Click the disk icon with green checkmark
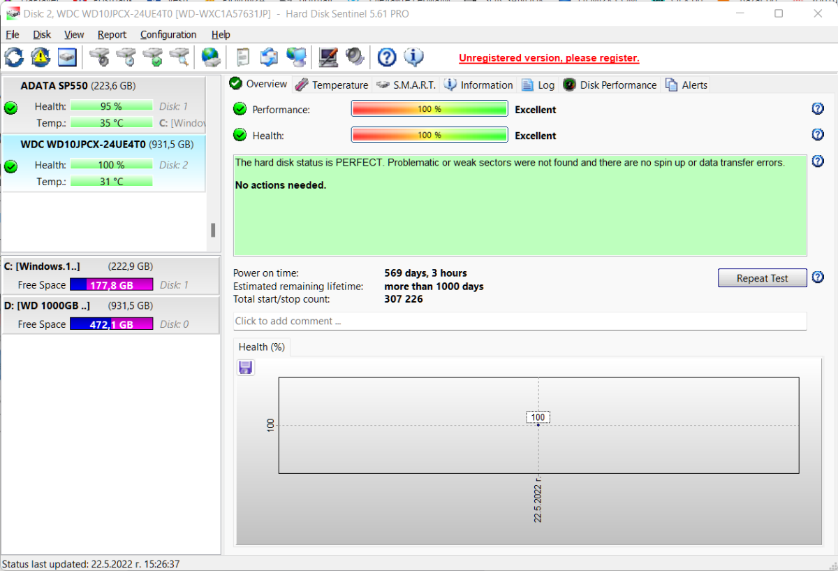 click(x=153, y=57)
